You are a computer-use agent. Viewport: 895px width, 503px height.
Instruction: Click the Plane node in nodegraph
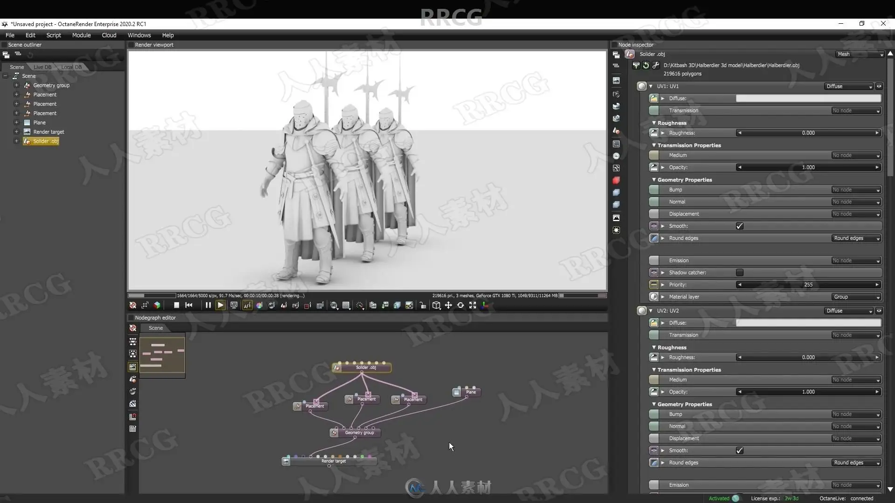(x=471, y=392)
